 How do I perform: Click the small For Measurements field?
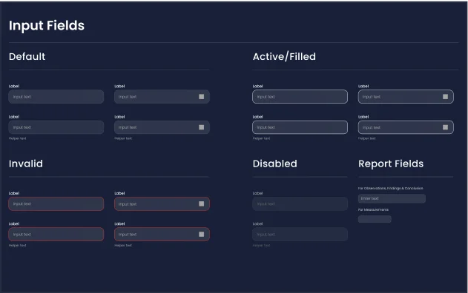tap(375, 219)
